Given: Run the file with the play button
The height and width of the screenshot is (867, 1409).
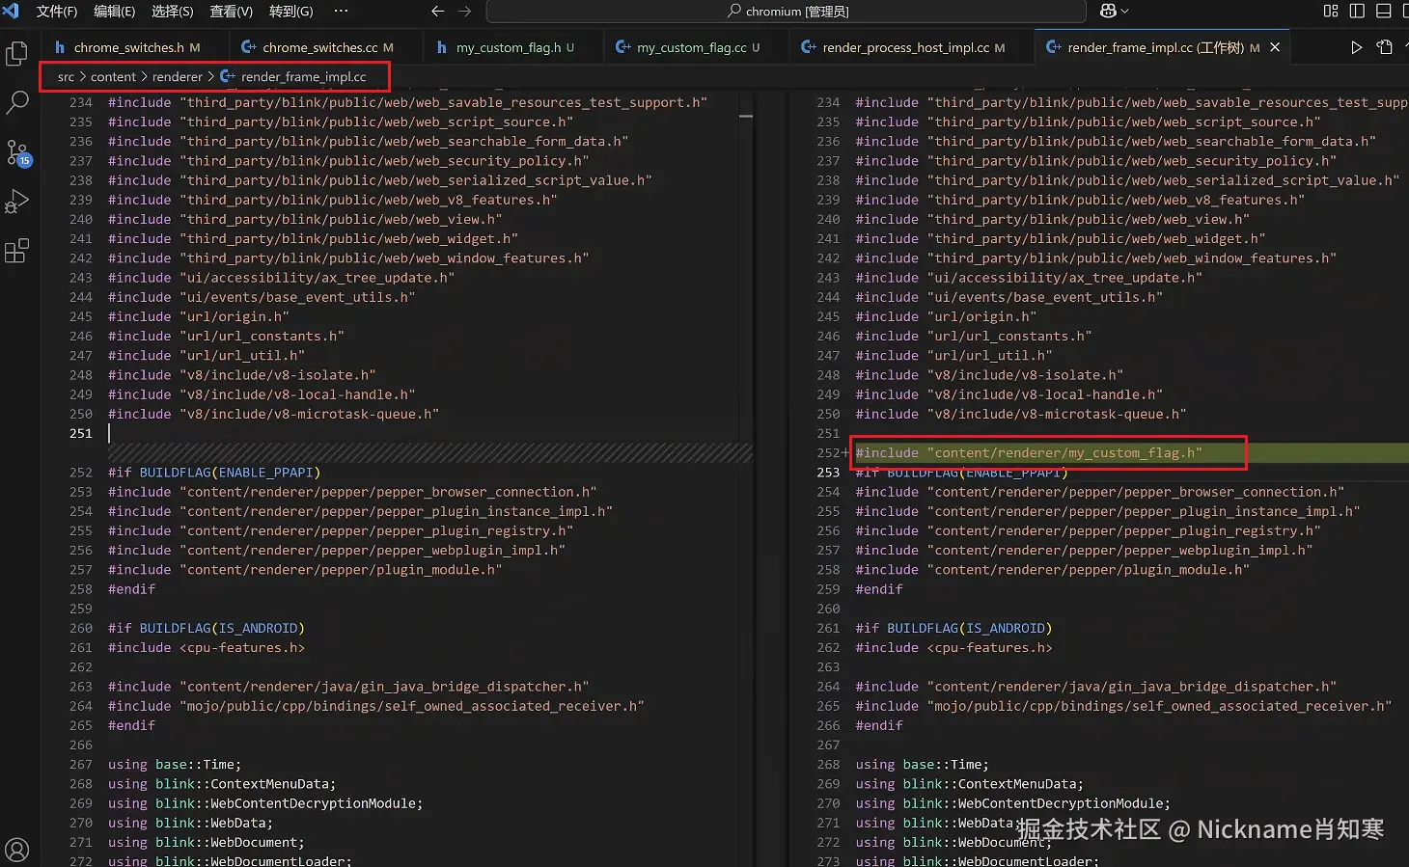Looking at the screenshot, I should [x=1357, y=47].
